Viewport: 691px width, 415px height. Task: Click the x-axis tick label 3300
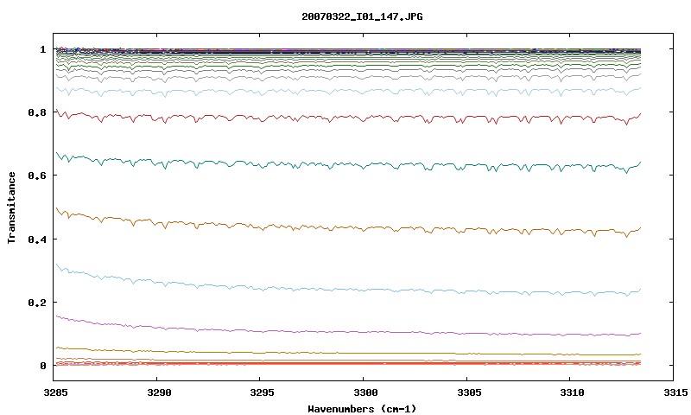365,393
